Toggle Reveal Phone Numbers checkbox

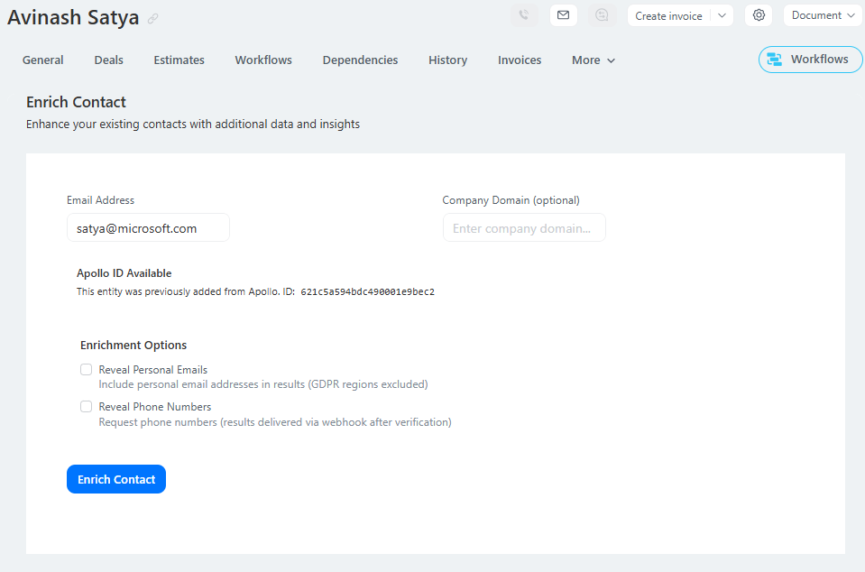tap(87, 407)
